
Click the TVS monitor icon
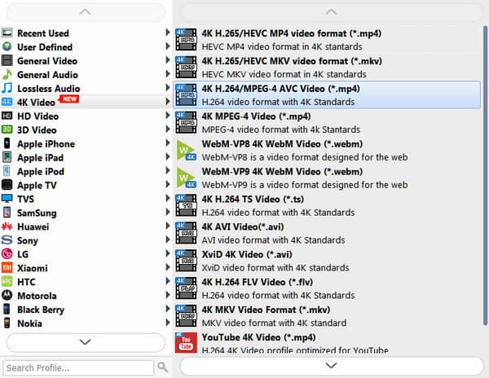(7, 199)
